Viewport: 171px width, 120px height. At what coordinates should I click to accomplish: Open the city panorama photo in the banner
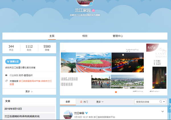[x=127, y=82]
